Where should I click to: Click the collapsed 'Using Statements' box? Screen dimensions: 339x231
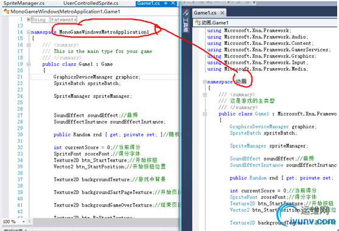pos(54,19)
